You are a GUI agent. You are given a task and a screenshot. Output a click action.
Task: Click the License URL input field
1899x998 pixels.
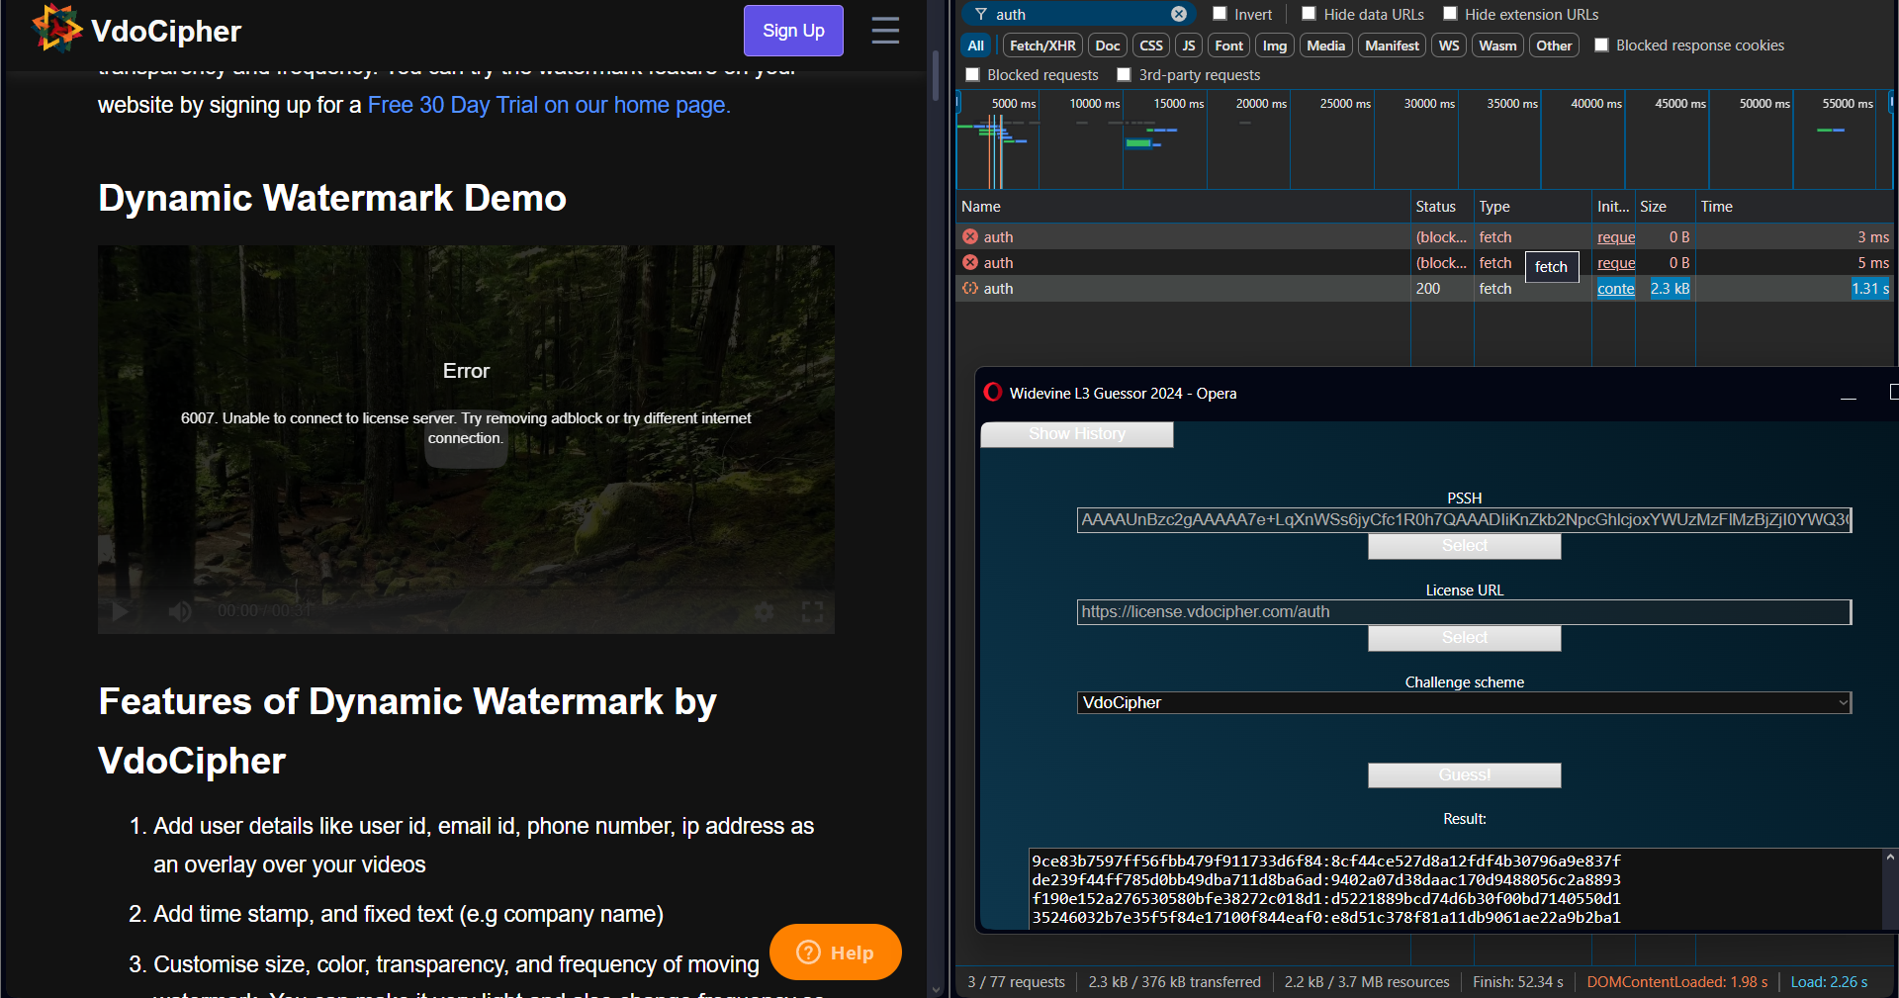(x=1464, y=612)
